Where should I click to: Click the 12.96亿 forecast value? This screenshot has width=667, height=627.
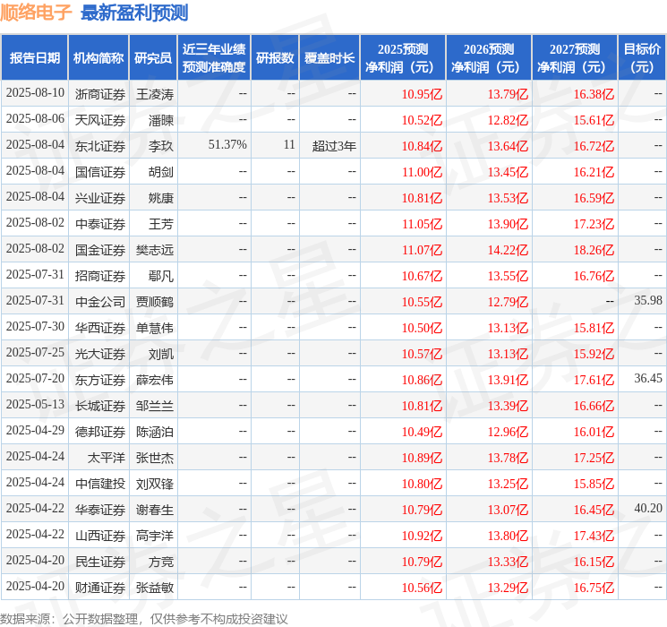[x=508, y=432]
